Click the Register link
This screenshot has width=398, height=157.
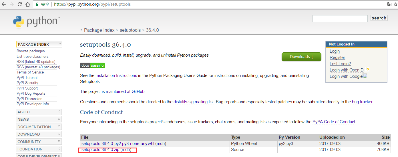pos(337,57)
